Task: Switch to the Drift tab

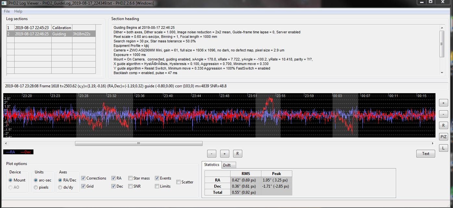Action: click(227, 165)
